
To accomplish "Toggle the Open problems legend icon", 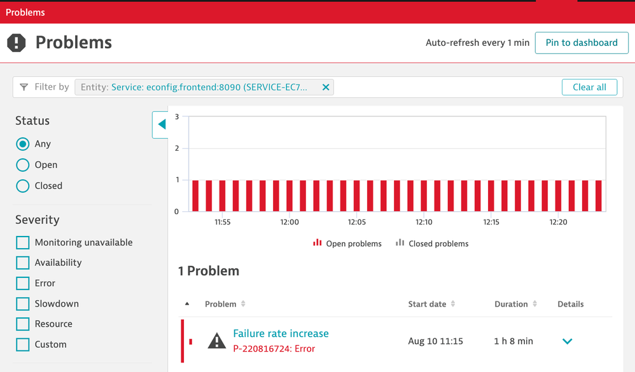I will (x=317, y=243).
